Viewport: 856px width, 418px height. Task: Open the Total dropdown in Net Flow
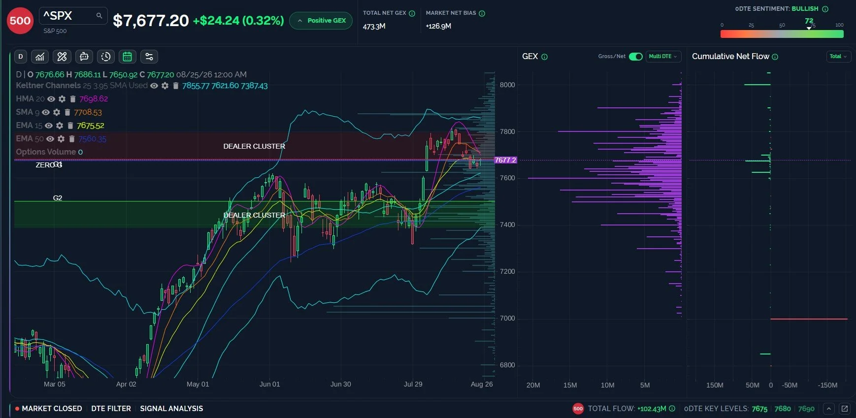point(838,57)
